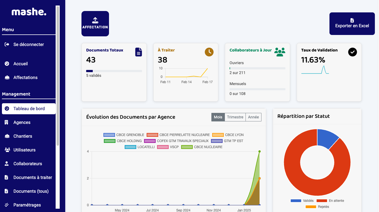This screenshot has width=379, height=212.
Task: Switch chart period to Trimestre
Action: coord(235,117)
